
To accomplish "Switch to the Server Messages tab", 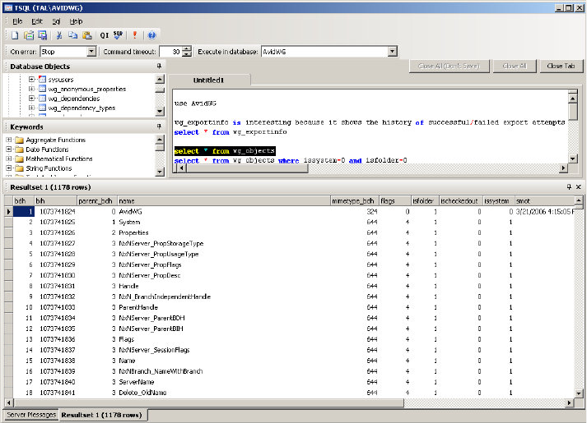I will [x=31, y=415].
